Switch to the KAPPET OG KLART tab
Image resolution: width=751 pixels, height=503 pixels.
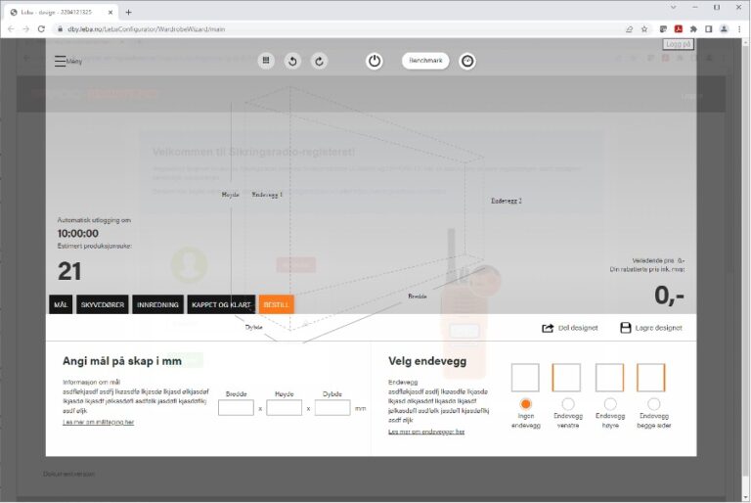click(221, 304)
